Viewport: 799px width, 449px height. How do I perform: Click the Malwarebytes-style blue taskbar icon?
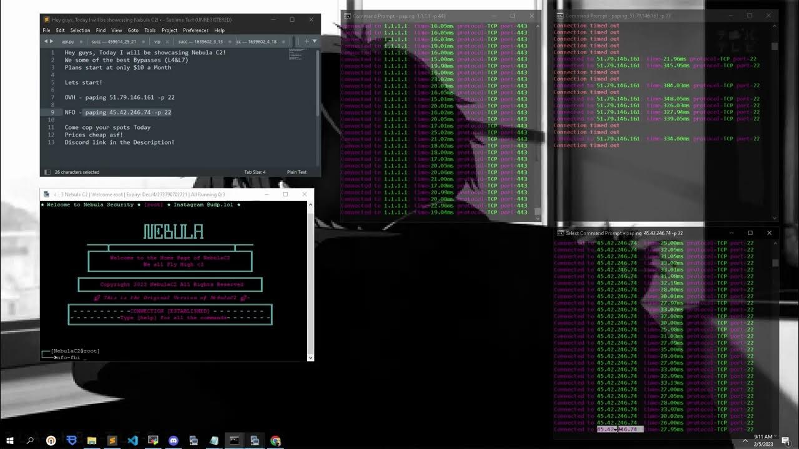pos(71,441)
